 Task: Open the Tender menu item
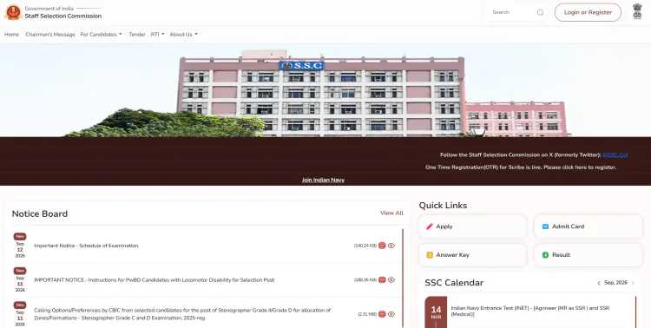pos(137,35)
